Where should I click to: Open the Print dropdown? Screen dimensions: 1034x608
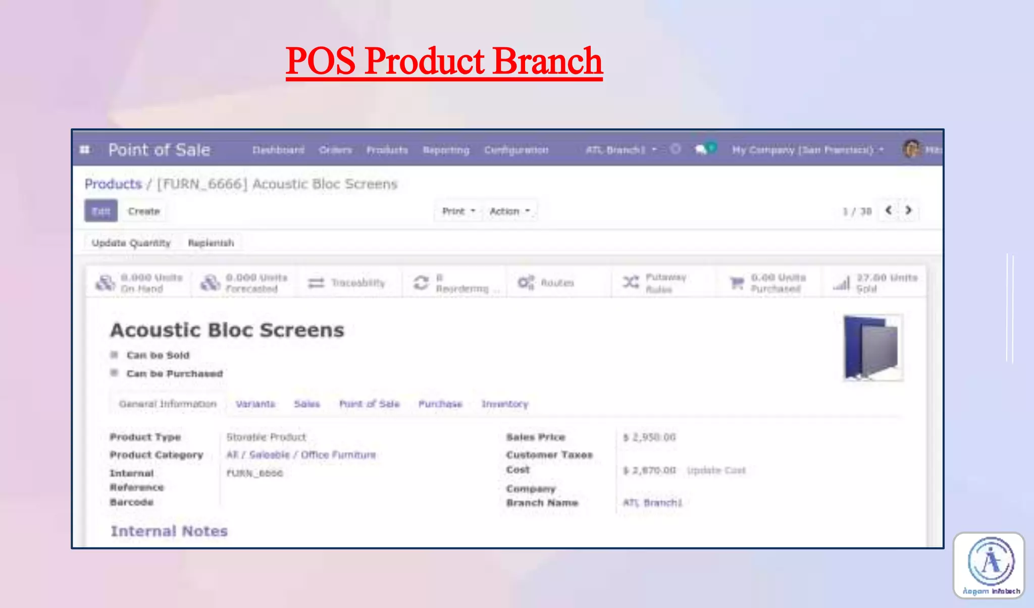pos(458,211)
